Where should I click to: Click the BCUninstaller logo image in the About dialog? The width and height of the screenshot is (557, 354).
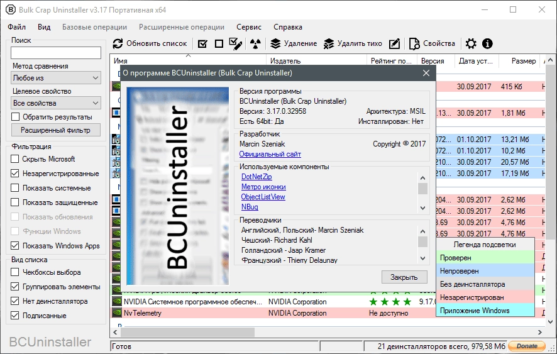click(178, 186)
